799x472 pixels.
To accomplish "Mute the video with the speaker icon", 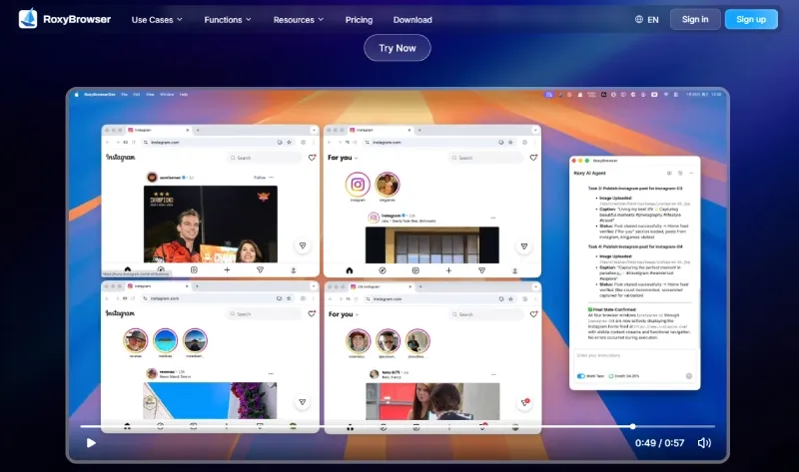I will [x=704, y=443].
